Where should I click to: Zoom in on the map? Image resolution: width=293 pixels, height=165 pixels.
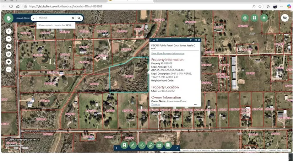tap(9, 31)
